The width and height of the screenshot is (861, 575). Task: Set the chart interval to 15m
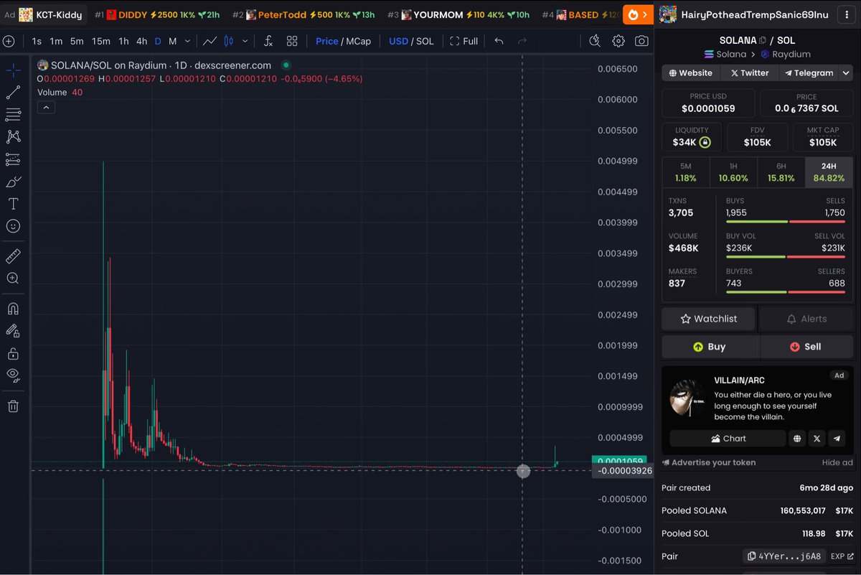101,41
